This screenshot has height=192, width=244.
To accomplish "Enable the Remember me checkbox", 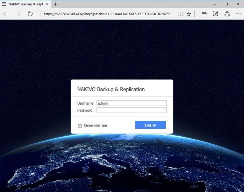I will pyautogui.click(x=80, y=126).
